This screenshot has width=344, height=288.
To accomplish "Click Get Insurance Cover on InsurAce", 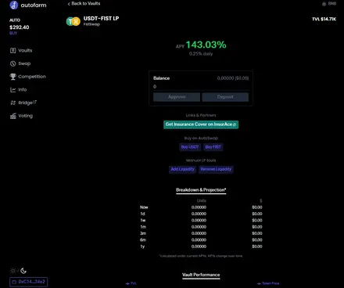I will click(201, 124).
